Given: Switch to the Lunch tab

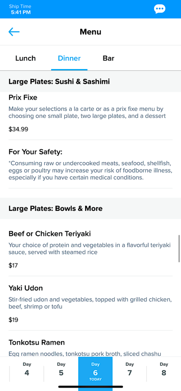Looking at the screenshot, I should tap(26, 58).
